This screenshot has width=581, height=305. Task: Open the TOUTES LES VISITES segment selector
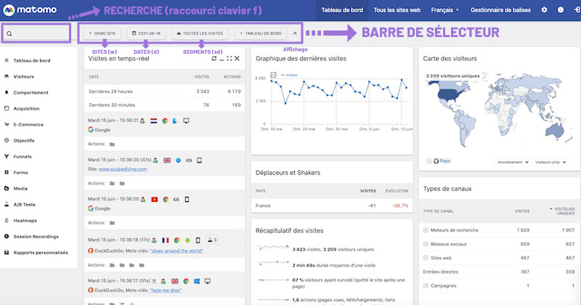tap(200, 33)
